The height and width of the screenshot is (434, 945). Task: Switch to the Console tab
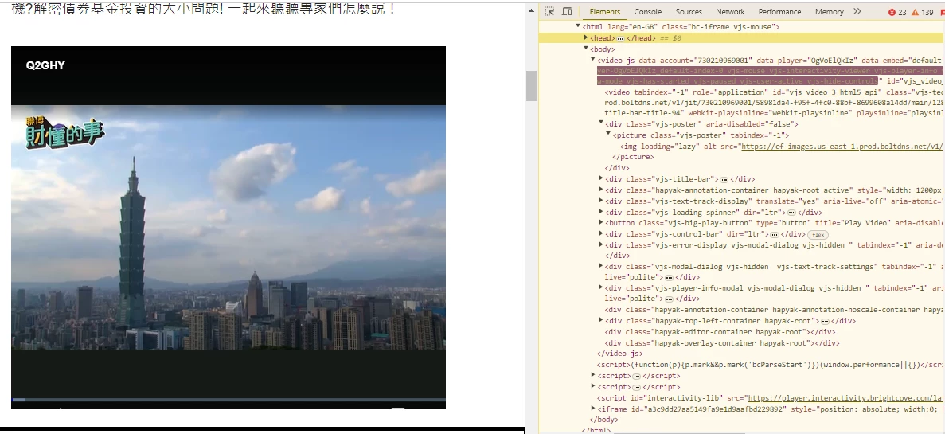647,11
